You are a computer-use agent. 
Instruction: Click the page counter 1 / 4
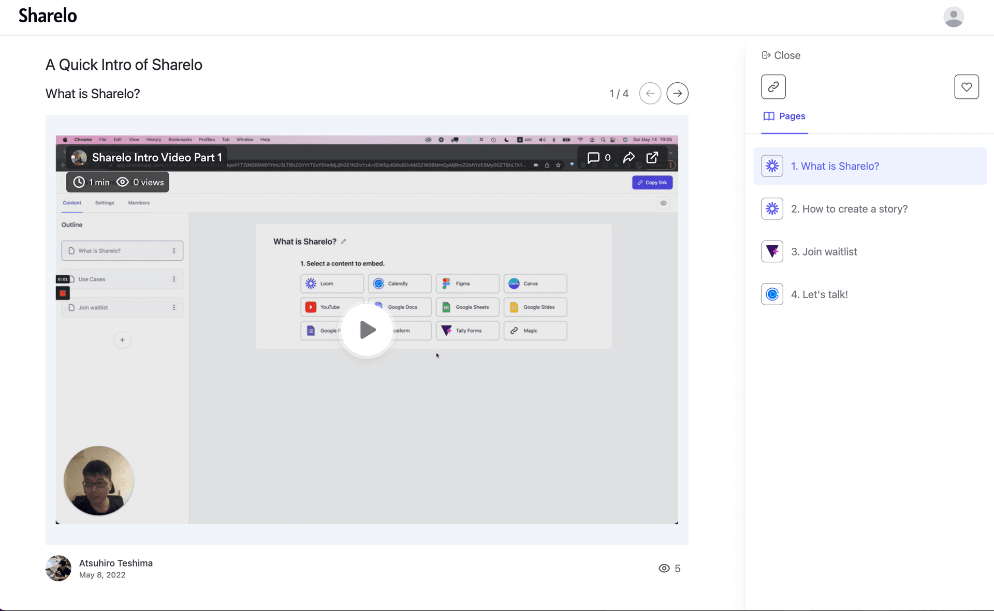pos(619,94)
